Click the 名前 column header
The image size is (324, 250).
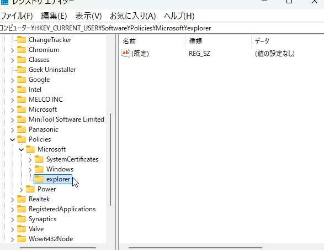pyautogui.click(x=152, y=41)
